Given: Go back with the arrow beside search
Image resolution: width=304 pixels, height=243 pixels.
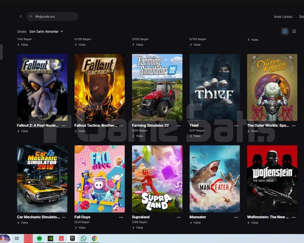Looking at the screenshot, I should [x=21, y=16].
